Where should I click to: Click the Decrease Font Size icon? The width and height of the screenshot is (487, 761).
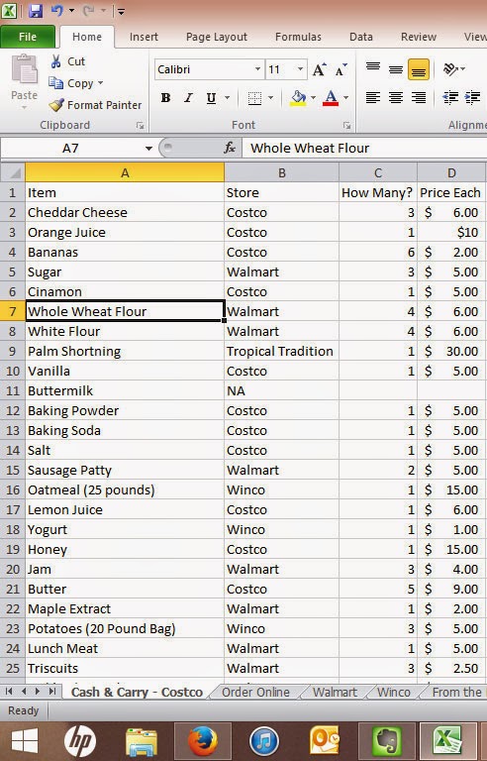point(341,69)
